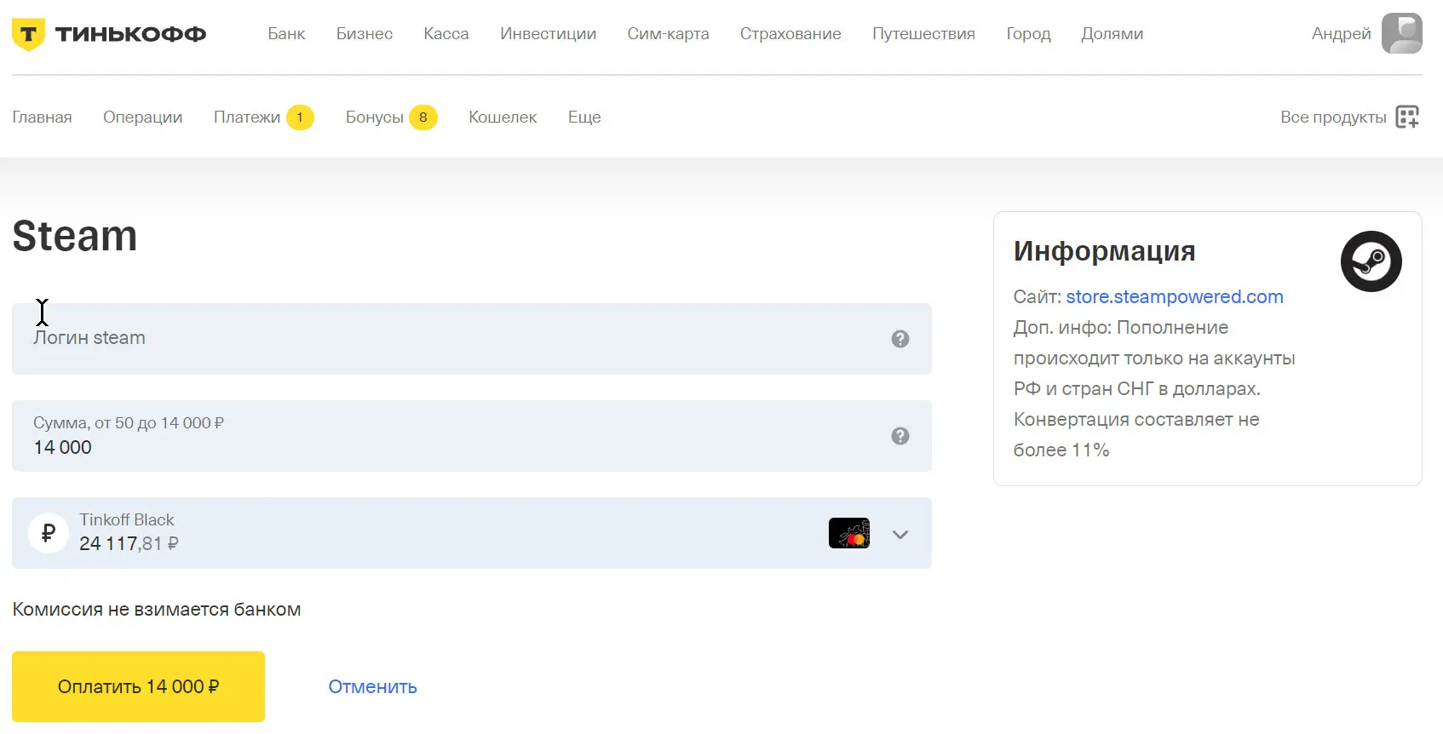Click the Steam logo in the Информация card

(1371, 261)
